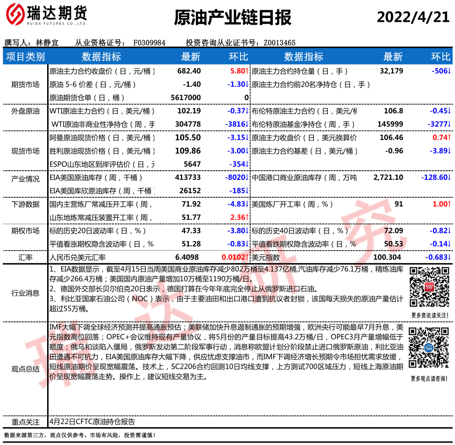
Task: Click the 项目类别 column header
Action: 25,57
